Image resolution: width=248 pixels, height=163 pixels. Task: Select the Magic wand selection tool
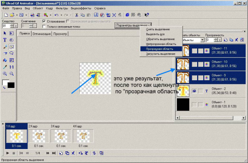[12, 47]
